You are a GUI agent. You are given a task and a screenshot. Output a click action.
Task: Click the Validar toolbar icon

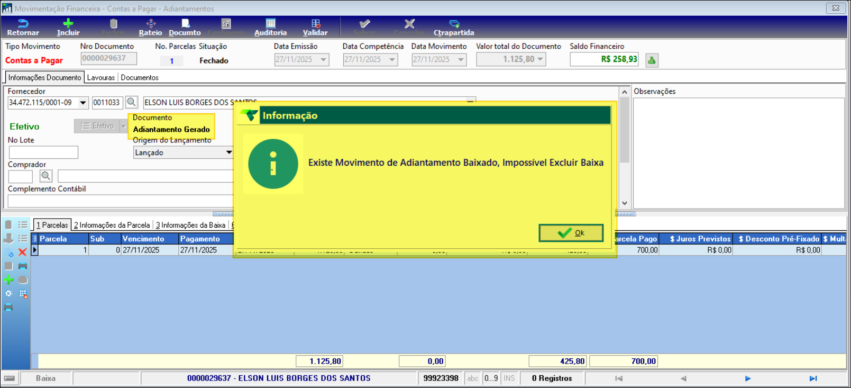(x=315, y=28)
